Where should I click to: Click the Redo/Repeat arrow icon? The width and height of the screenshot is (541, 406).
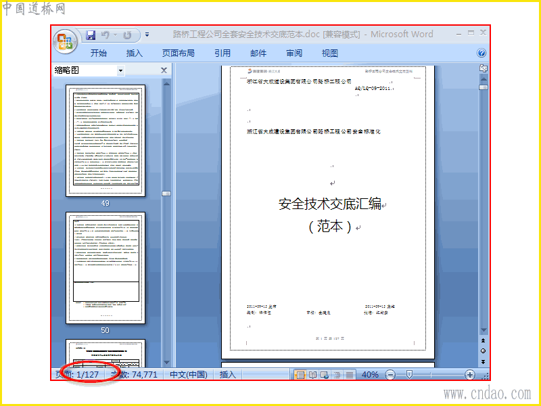(127, 35)
